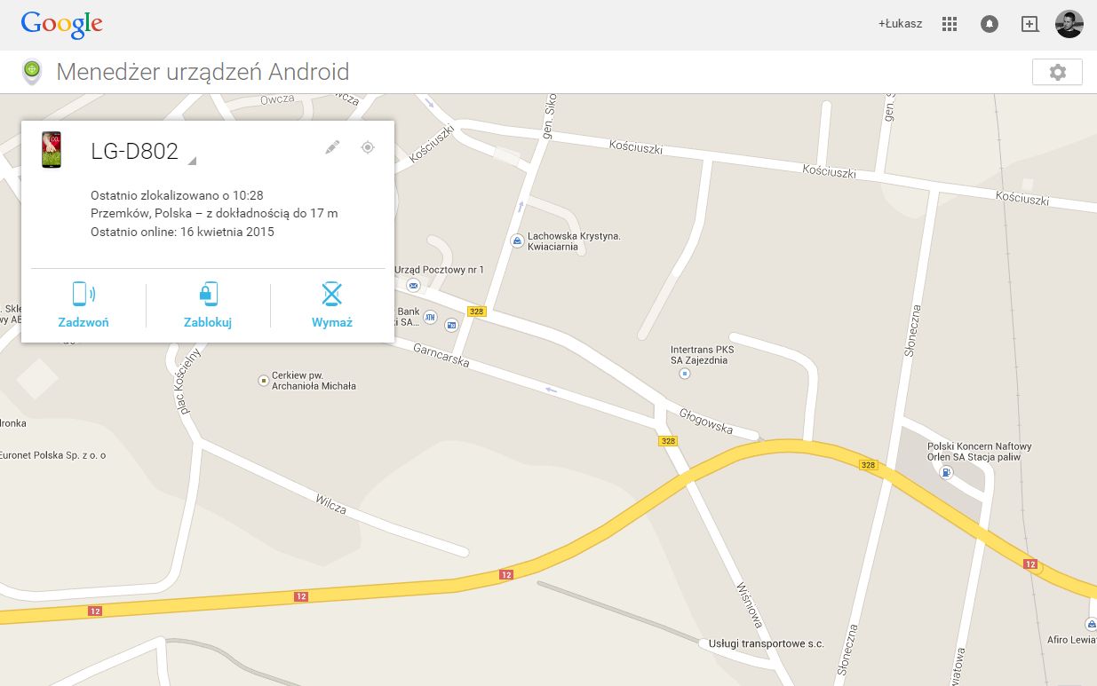
Task: Click the Głogowska street label
Action: [x=706, y=421]
